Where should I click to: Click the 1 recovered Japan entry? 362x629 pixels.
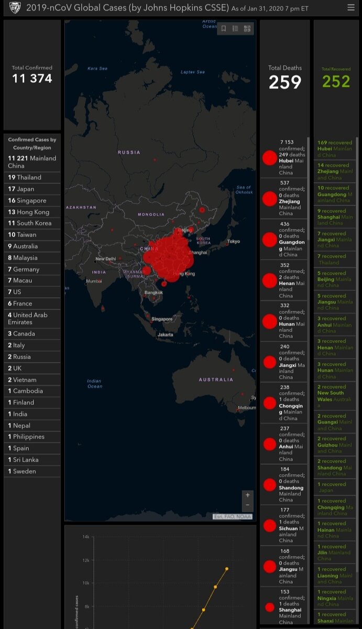(x=335, y=487)
